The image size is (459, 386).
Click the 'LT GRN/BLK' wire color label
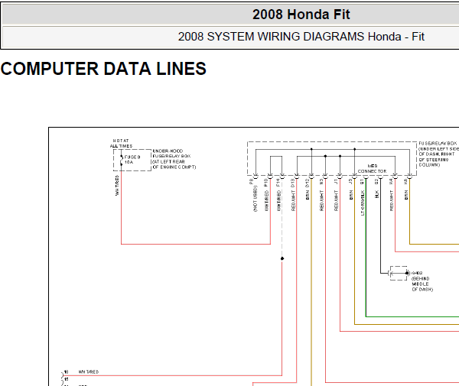[363, 203]
